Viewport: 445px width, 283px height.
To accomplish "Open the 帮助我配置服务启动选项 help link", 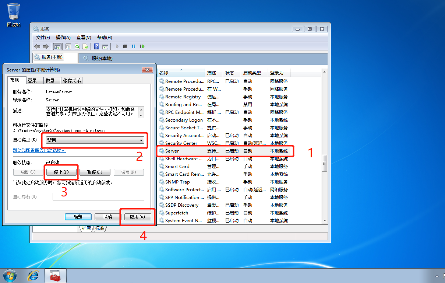I will pyautogui.click(x=39, y=150).
